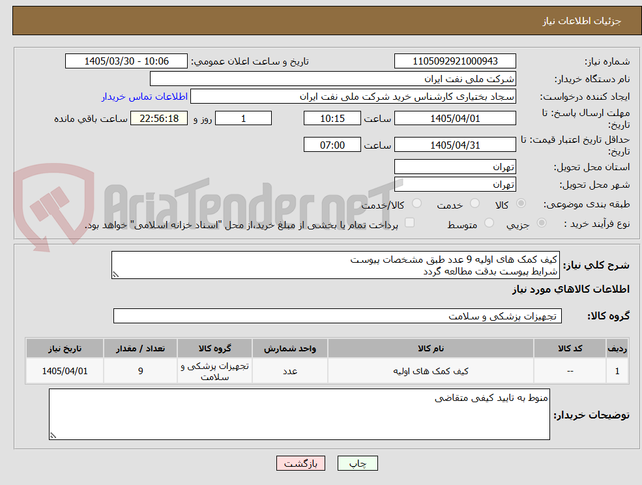Click the price validity time field 07:00
642x485 pixels.
(x=332, y=145)
